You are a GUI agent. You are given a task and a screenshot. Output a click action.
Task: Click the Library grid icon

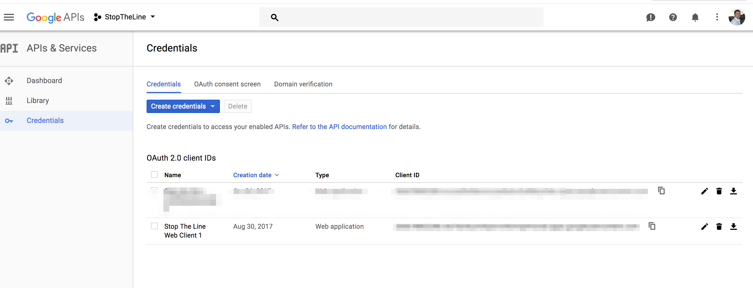click(9, 101)
